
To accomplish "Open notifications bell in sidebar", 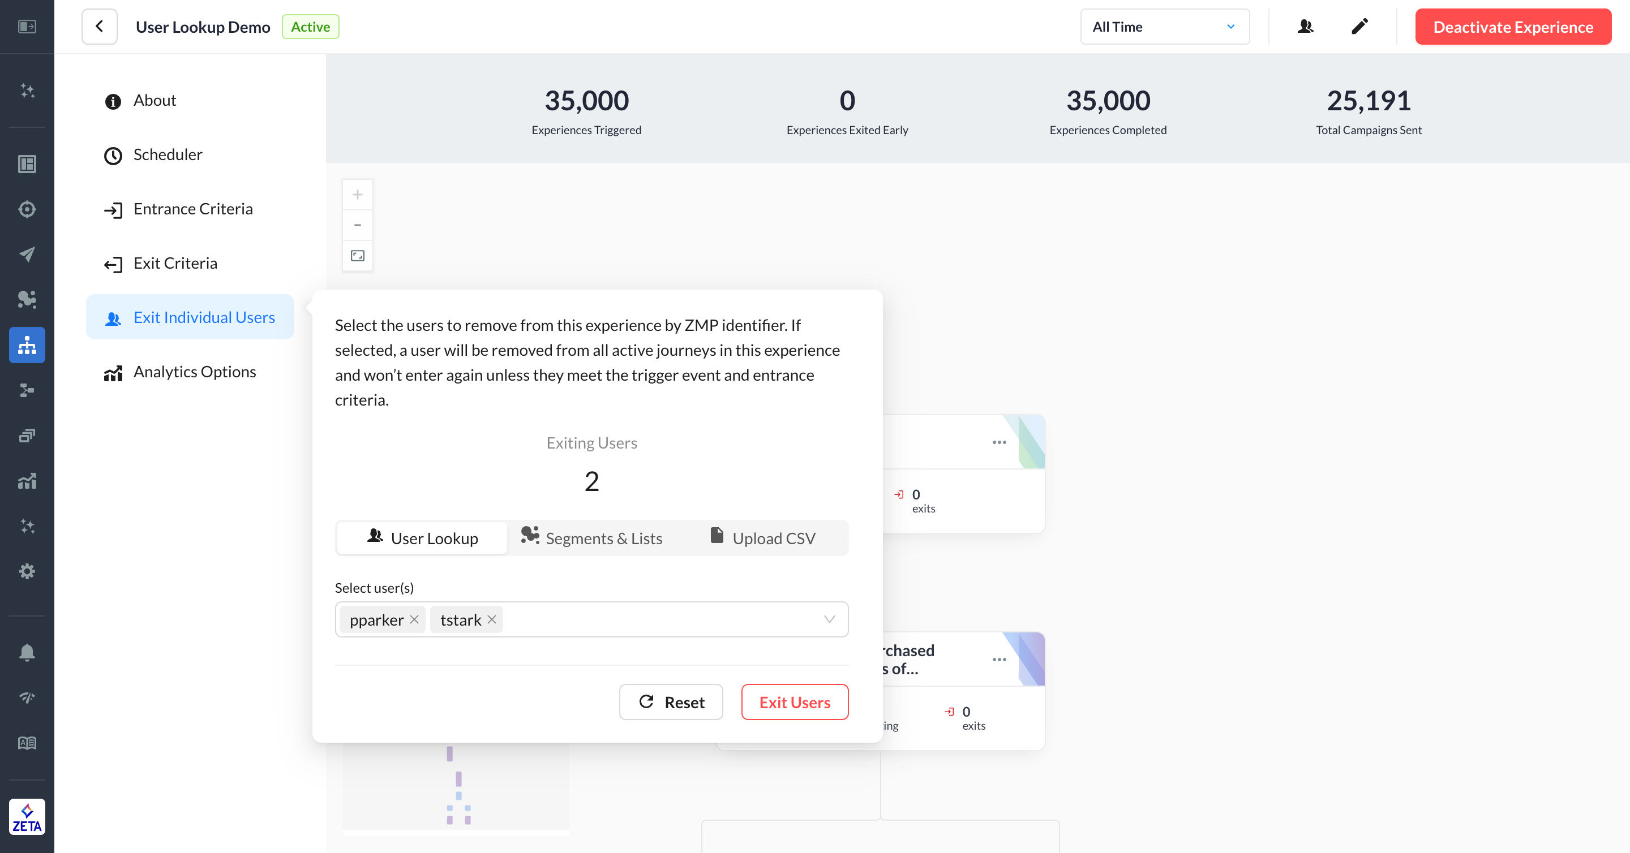I will click(27, 652).
